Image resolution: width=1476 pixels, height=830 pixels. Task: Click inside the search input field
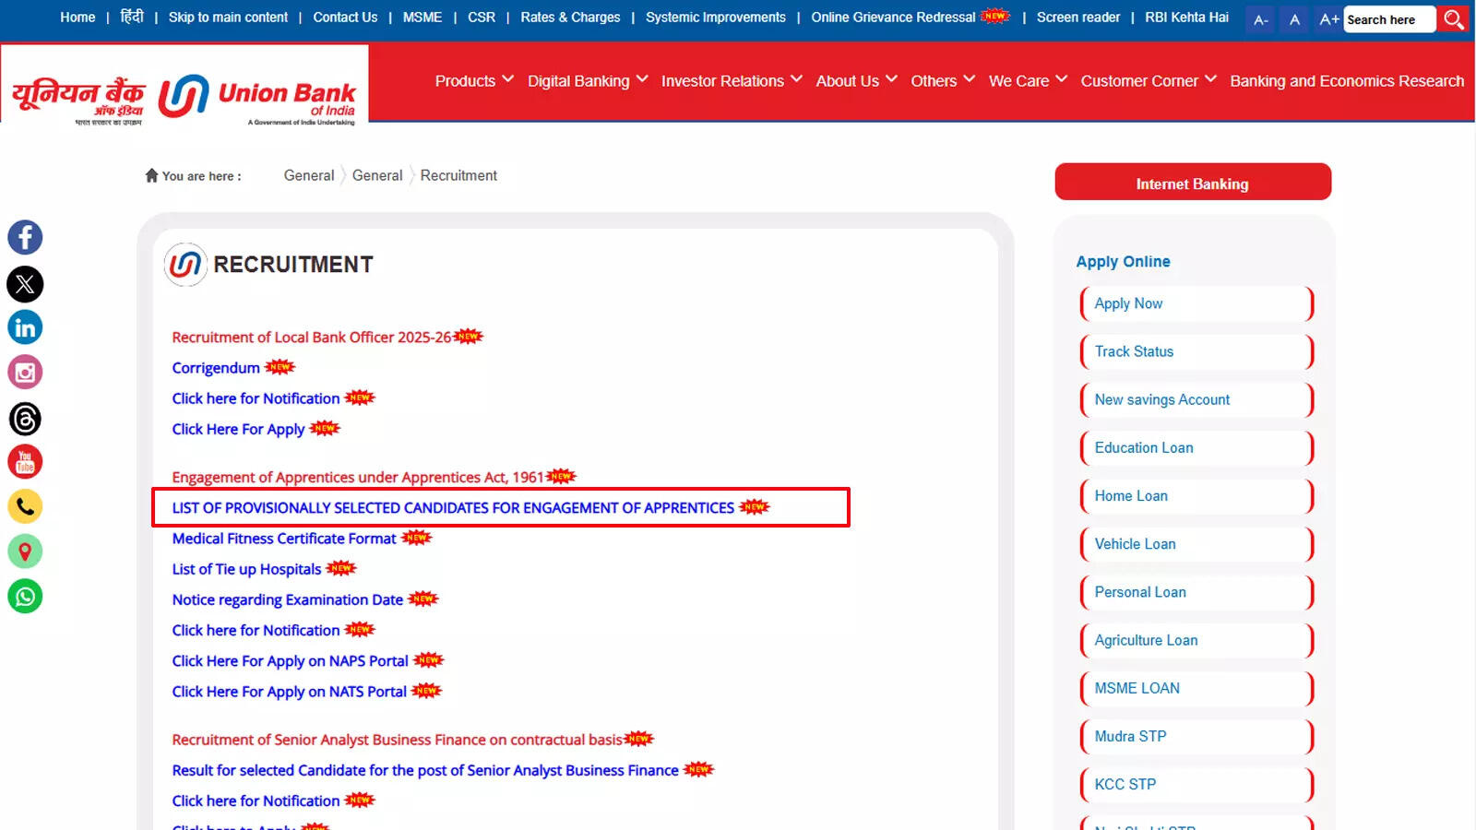point(1388,18)
